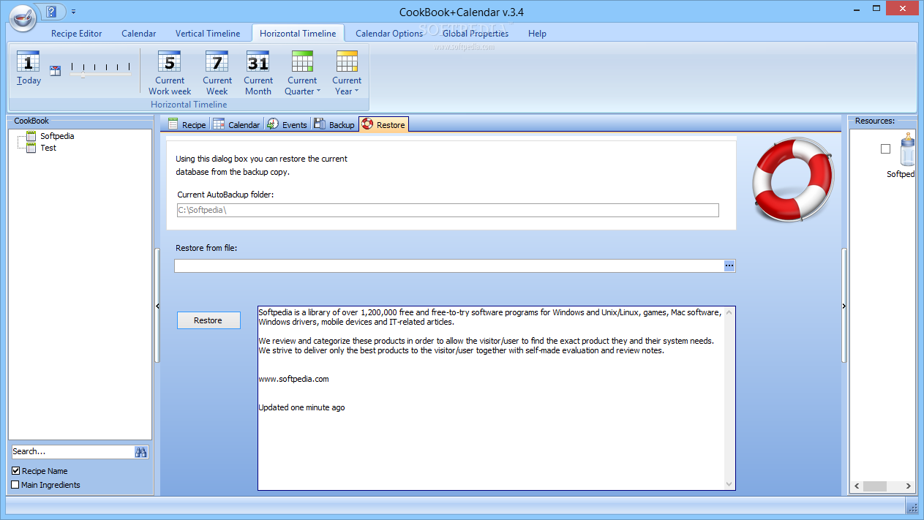Viewport: 924px width, 520px height.
Task: Tick the Softpedia resource checkbox
Action: pyautogui.click(x=885, y=148)
